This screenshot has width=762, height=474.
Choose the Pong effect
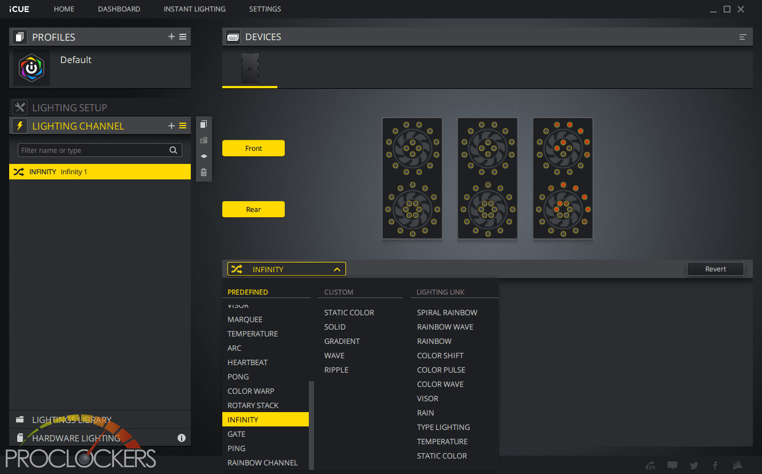(238, 377)
